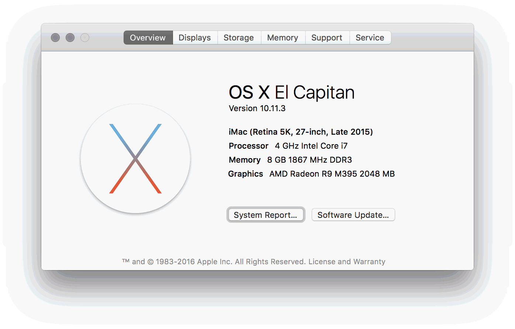515x329 pixels.
Task: Switch to the Storage tab
Action: coord(239,37)
